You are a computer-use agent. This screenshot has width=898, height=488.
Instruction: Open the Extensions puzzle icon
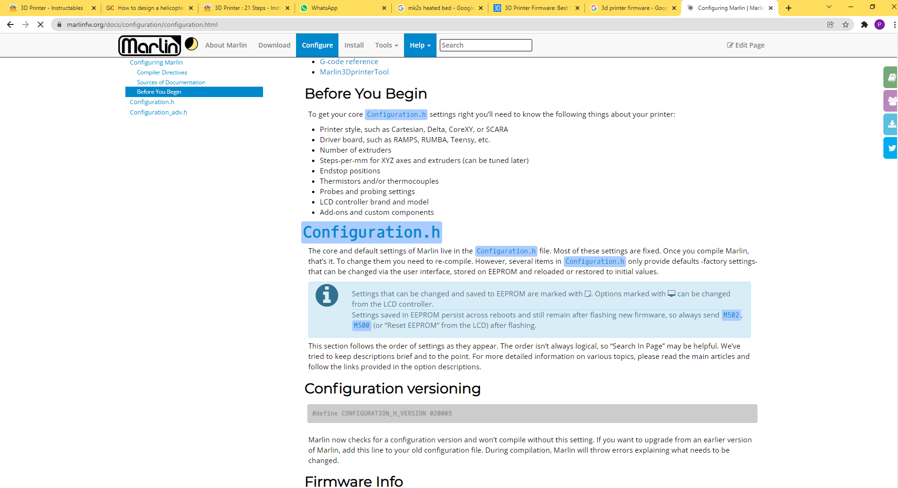coord(865,24)
